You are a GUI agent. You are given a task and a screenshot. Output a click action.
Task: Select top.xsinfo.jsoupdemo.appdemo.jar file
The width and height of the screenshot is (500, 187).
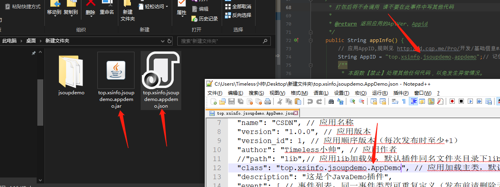[116, 81]
